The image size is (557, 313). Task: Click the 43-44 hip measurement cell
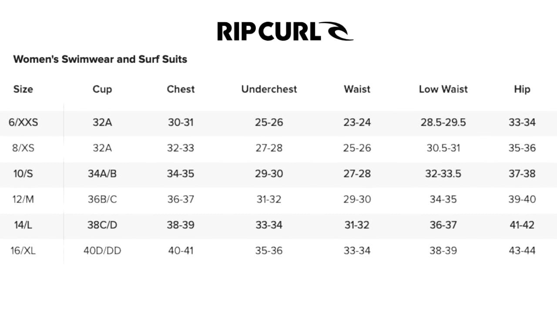click(x=522, y=251)
